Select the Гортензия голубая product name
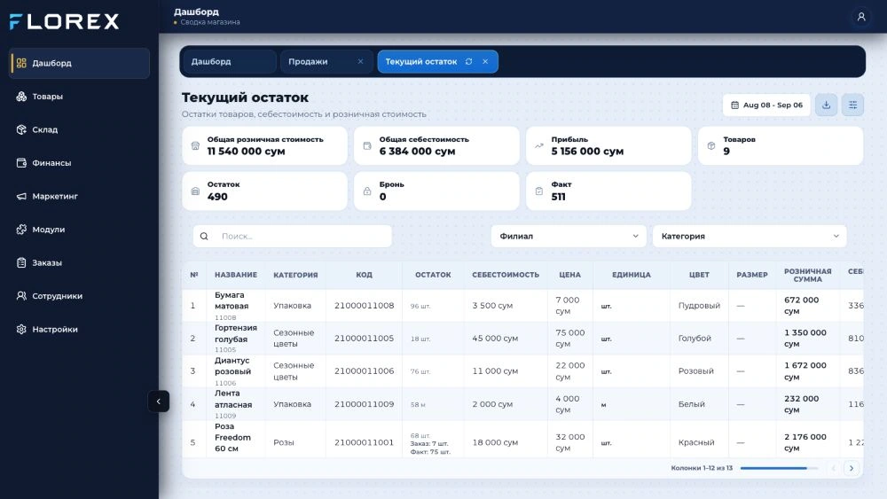The image size is (887, 499). 236,333
